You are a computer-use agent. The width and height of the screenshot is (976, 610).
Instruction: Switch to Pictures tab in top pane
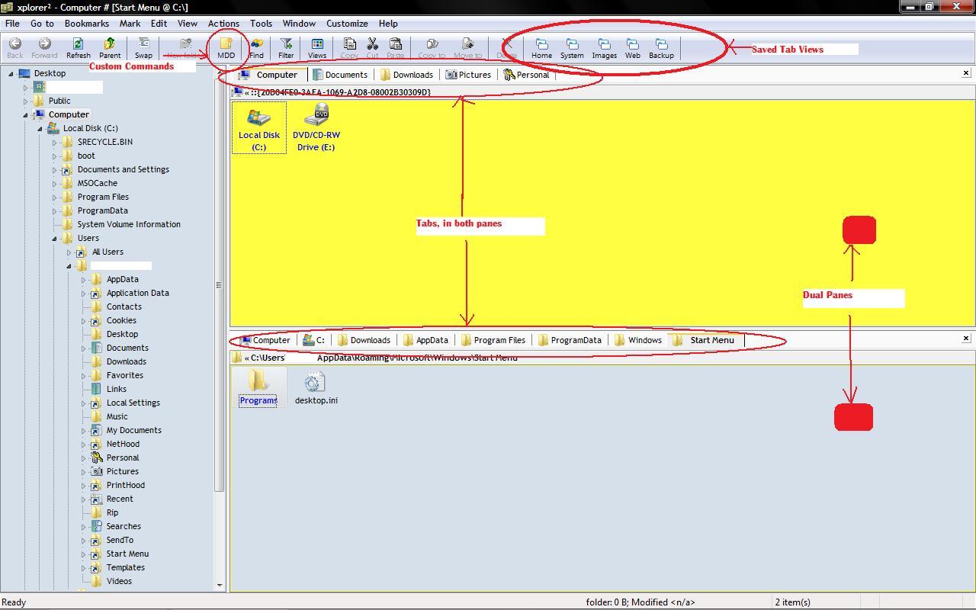468,75
